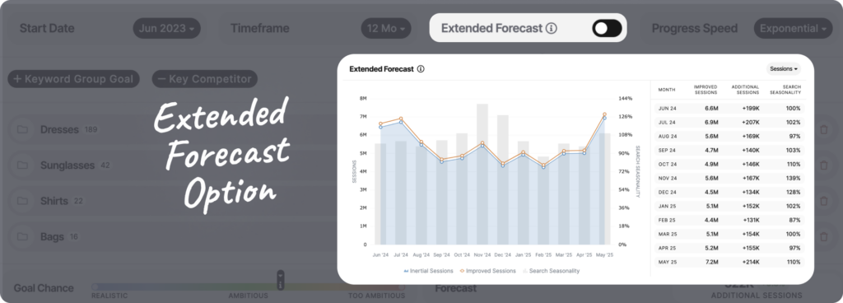Screen dimensions: 843x303
Task: Select the Sunglasses folder icon
Action: click(x=22, y=165)
